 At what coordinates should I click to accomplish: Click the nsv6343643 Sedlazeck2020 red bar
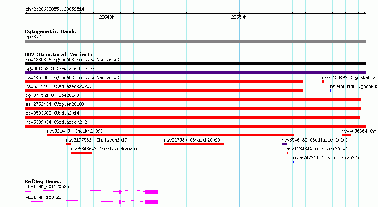pos(82,153)
